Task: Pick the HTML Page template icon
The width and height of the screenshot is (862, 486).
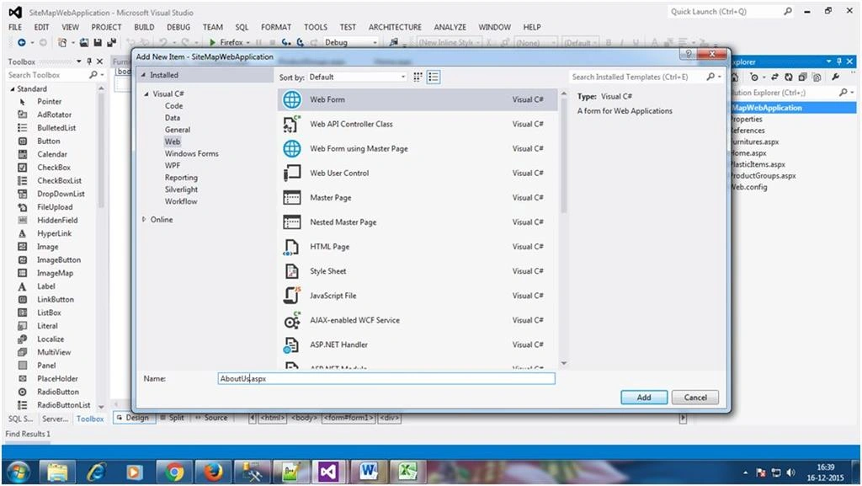Action: 292,247
